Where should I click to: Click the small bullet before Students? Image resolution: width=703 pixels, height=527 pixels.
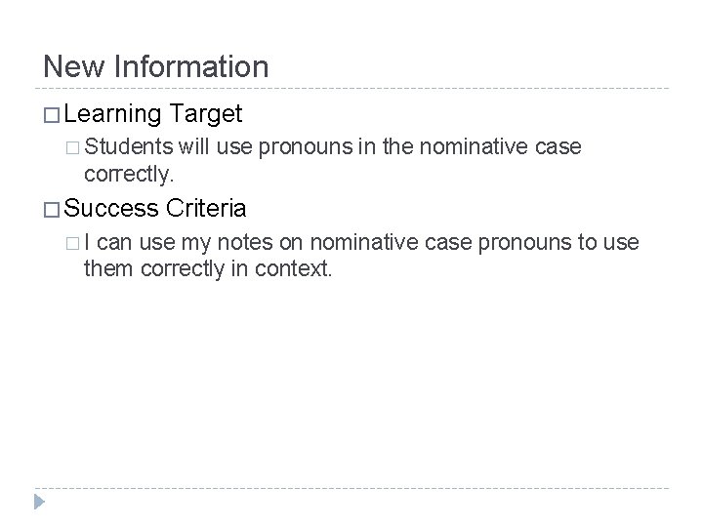pyautogui.click(x=74, y=147)
